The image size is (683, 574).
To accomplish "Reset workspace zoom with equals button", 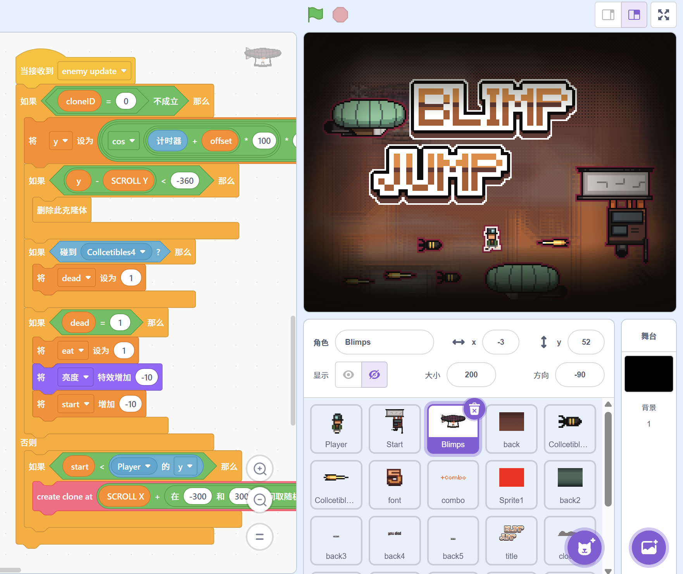I will (x=260, y=537).
